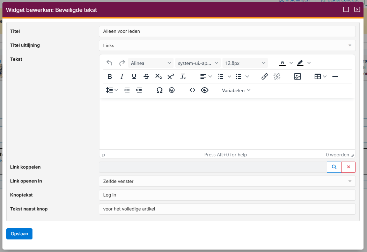Viewport: 367px width, 252px height.
Task: Click the magnifier button for Link koppelen
Action: 334,167
